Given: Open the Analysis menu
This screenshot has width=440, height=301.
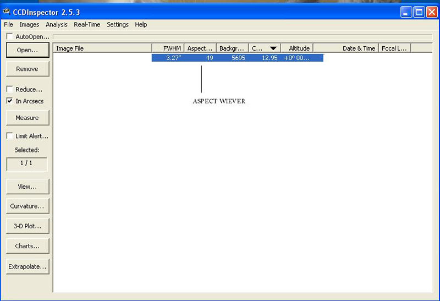Looking at the screenshot, I should tap(57, 25).
